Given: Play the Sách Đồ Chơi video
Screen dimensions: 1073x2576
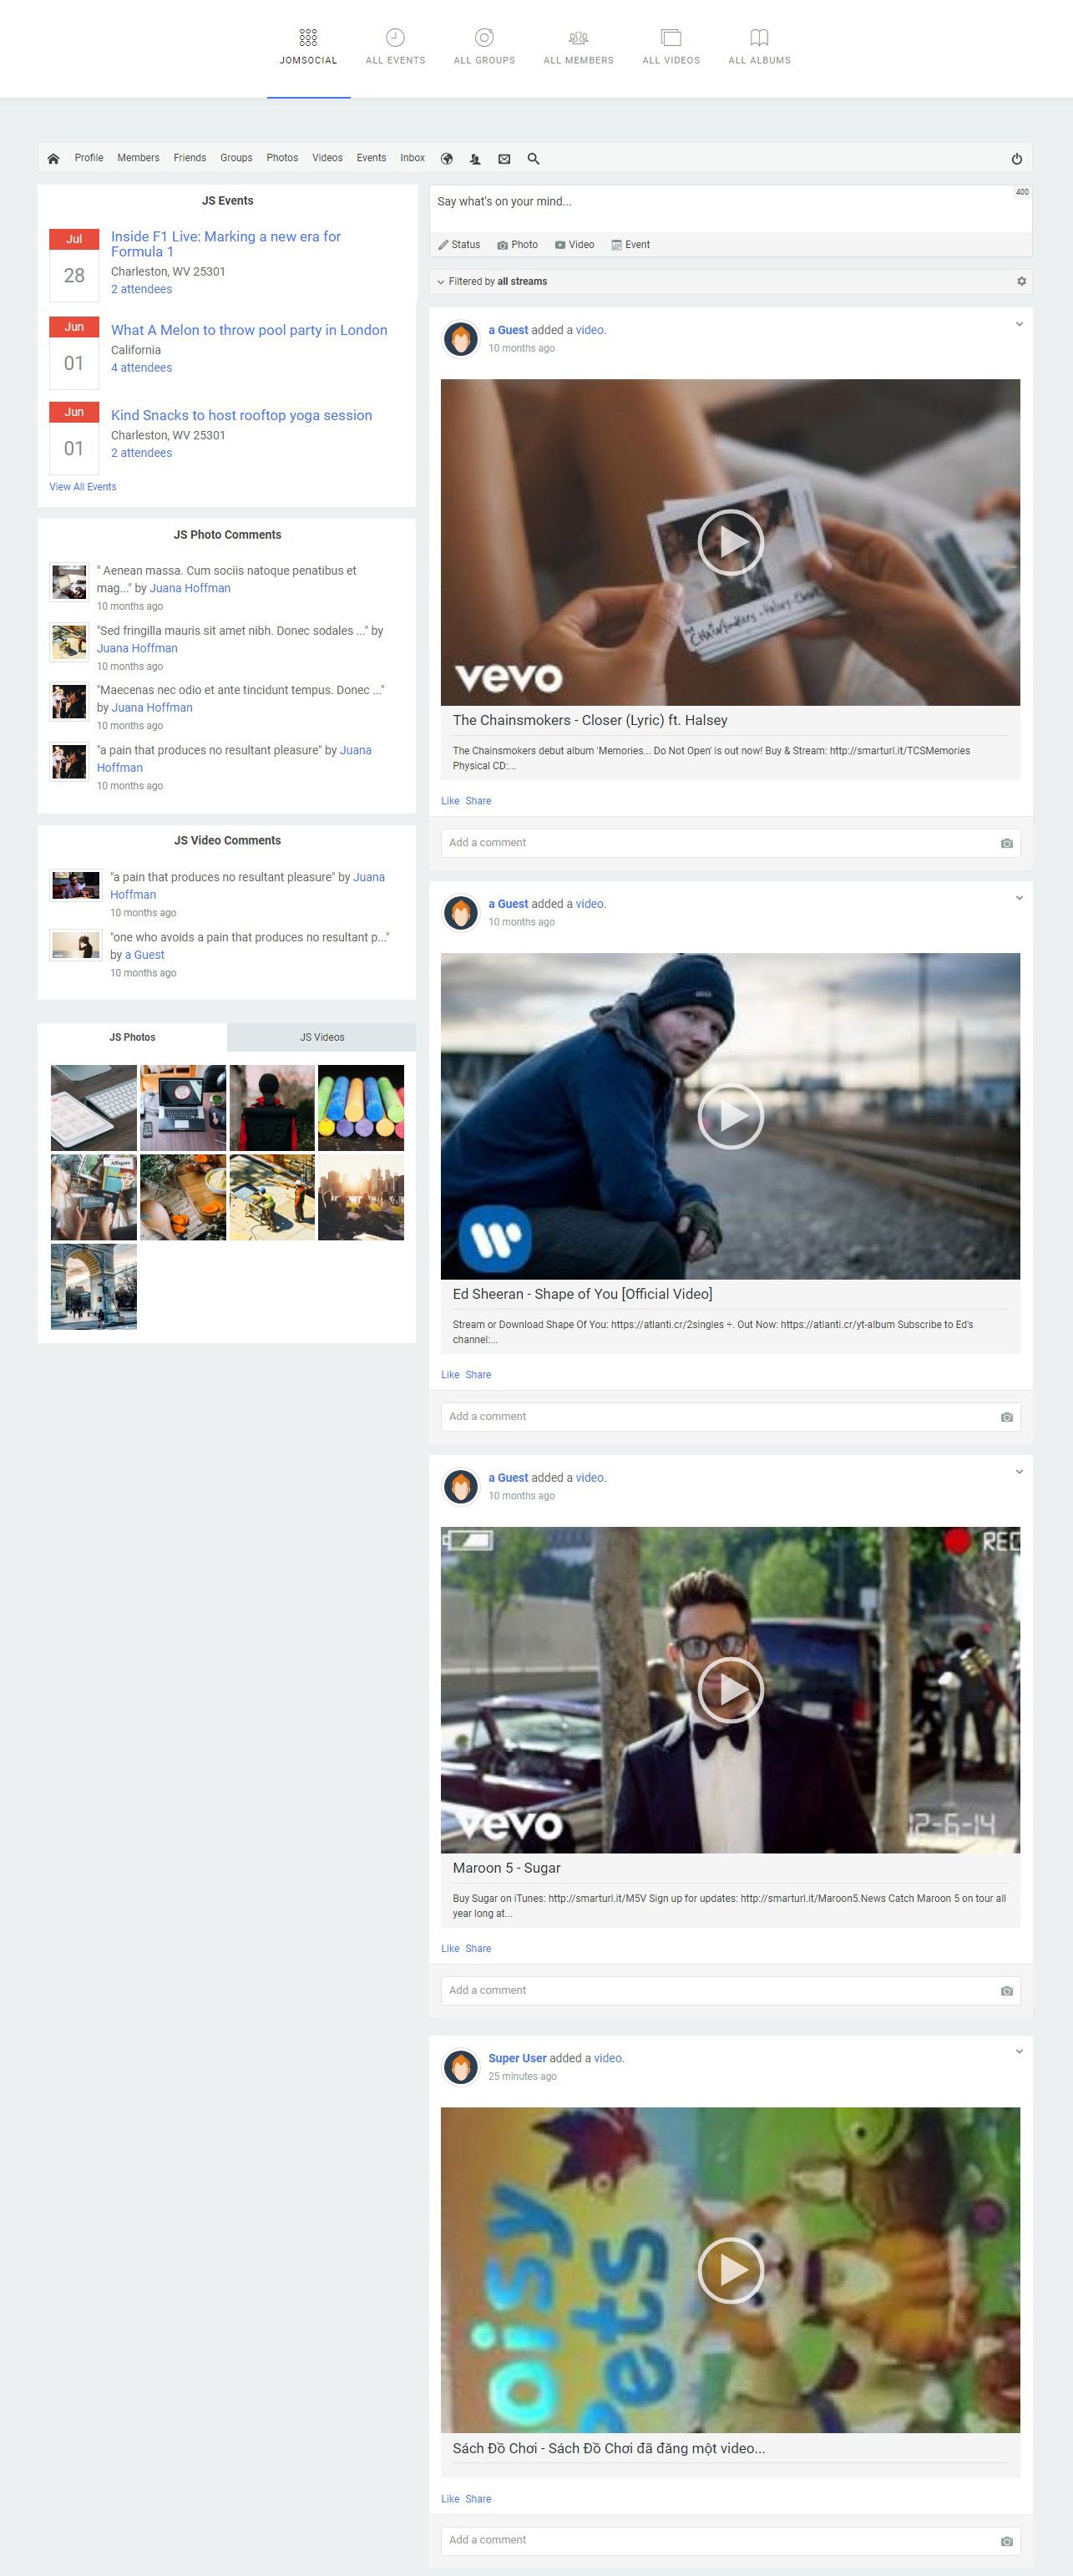Looking at the screenshot, I should pos(730,2270).
